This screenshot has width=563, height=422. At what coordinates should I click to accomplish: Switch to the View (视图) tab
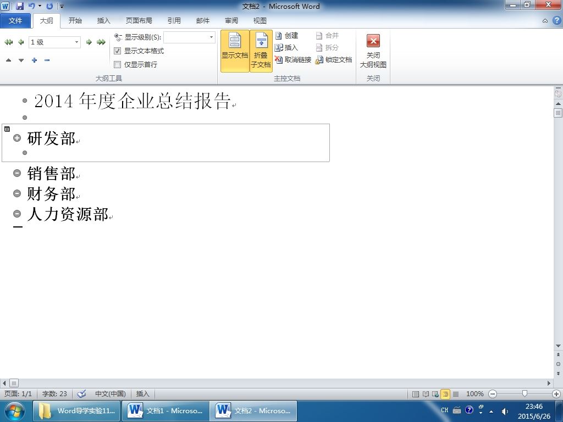coord(260,21)
